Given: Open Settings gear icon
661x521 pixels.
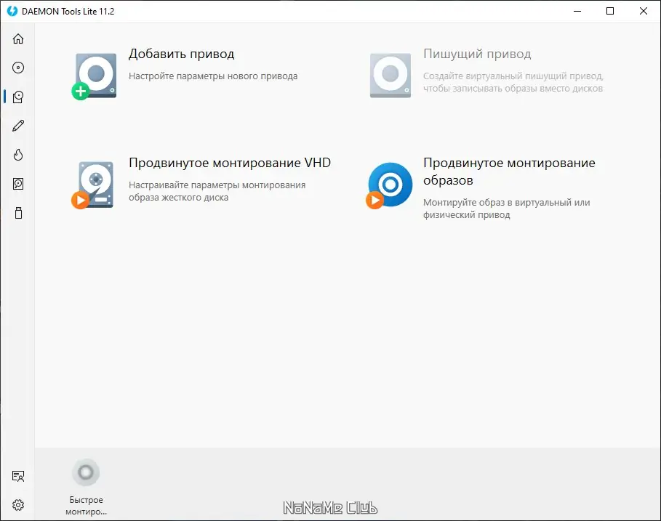Looking at the screenshot, I should [18, 505].
